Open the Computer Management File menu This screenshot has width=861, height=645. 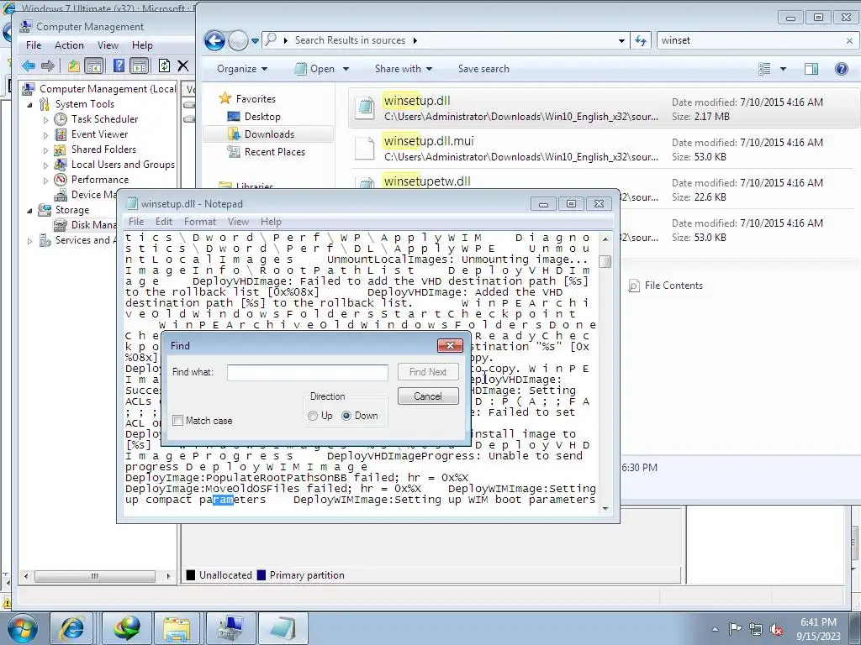(x=34, y=45)
